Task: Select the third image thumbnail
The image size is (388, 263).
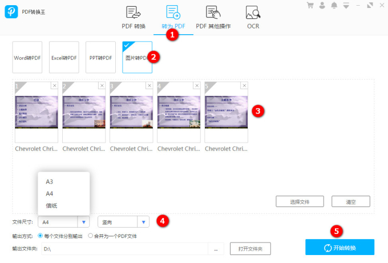Action: point(132,111)
